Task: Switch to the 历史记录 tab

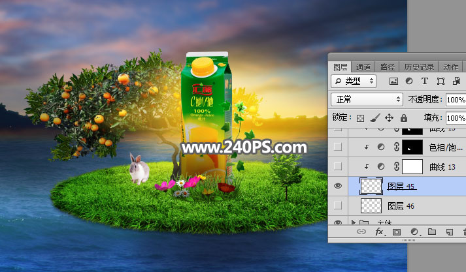Action: pos(418,67)
